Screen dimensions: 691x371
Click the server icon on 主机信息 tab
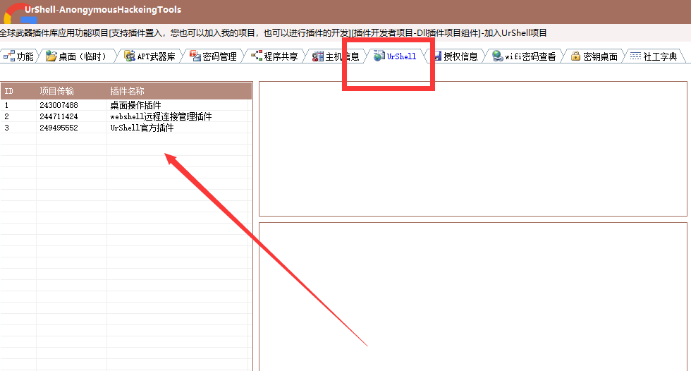pyautogui.click(x=318, y=56)
